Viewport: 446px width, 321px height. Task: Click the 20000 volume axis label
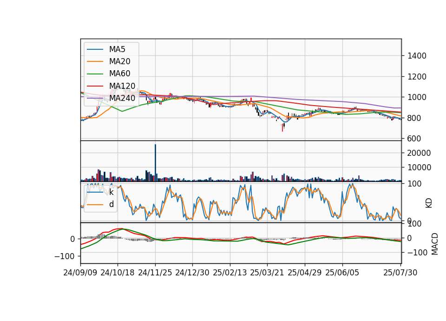click(x=419, y=153)
